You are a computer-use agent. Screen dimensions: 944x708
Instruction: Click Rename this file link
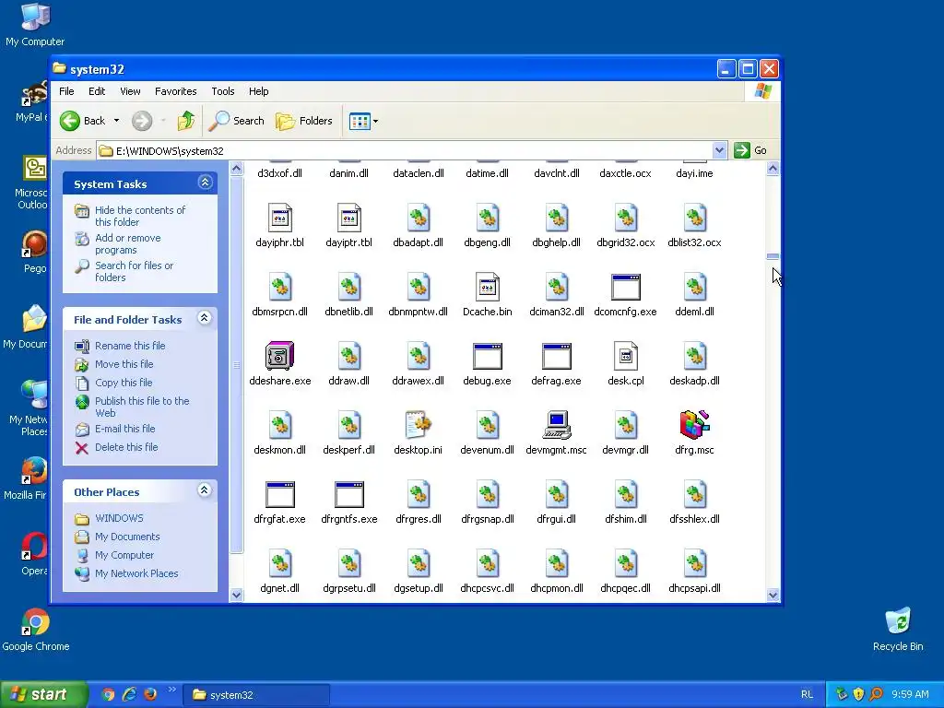(130, 346)
